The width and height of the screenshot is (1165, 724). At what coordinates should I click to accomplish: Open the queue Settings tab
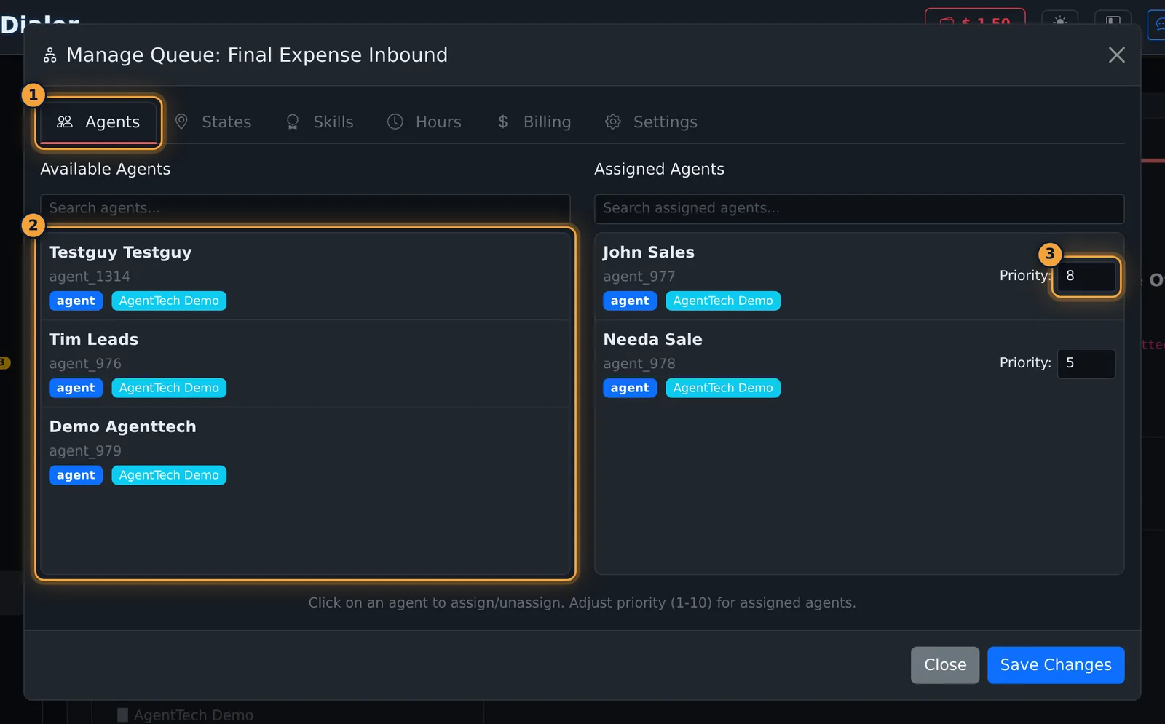(651, 122)
